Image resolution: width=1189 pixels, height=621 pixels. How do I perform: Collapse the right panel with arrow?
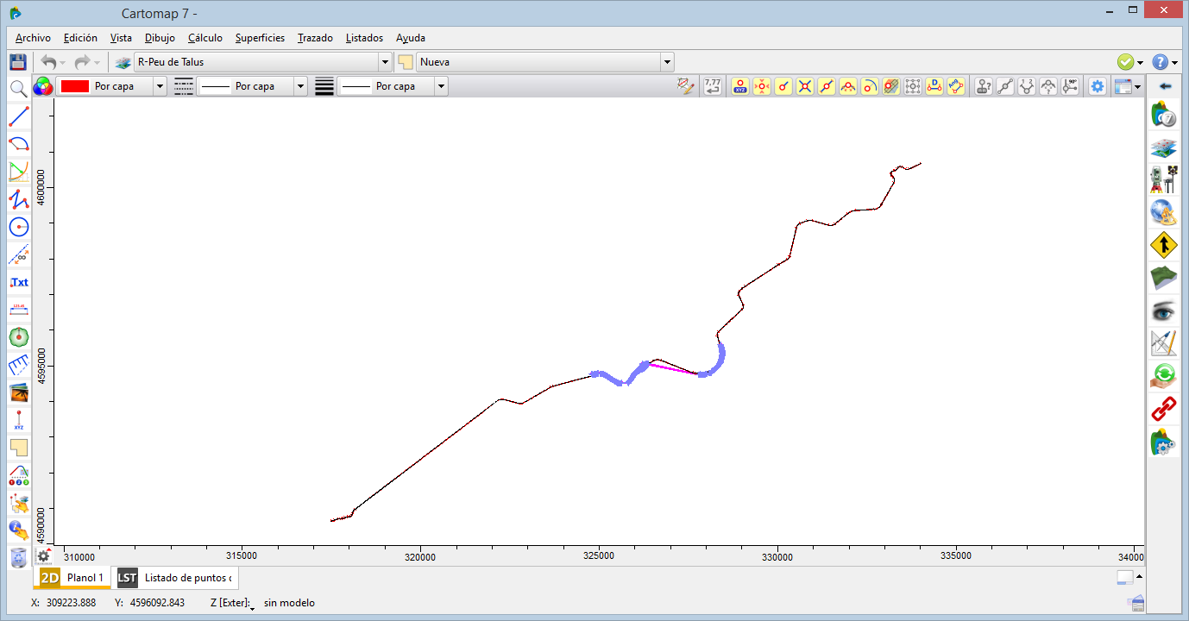[1165, 86]
